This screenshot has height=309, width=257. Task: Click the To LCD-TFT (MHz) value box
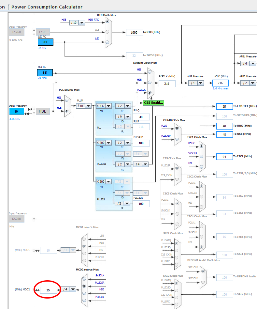click(224, 106)
